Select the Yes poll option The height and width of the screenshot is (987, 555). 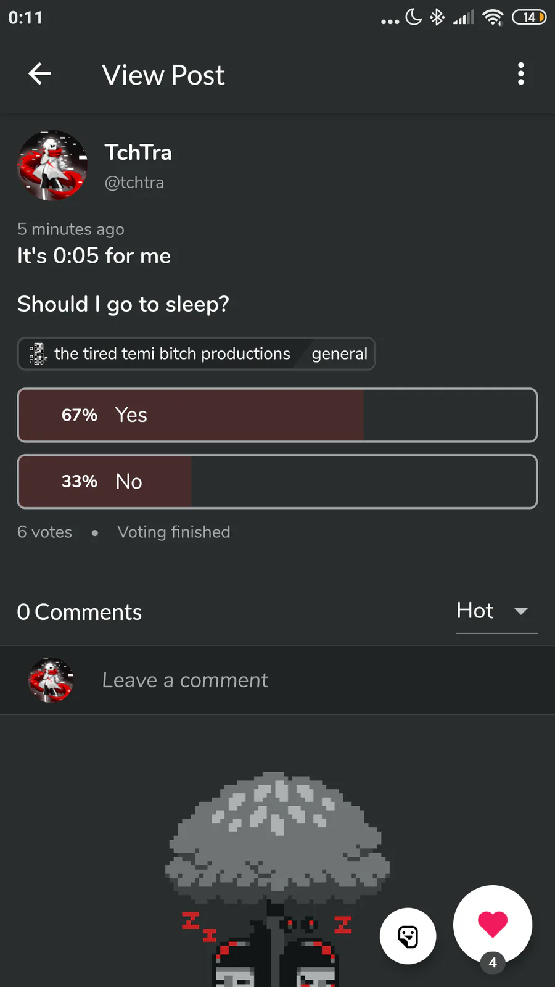[x=277, y=415]
